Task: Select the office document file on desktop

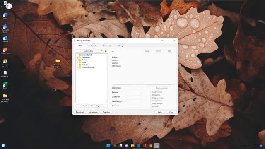Action: click(5, 74)
